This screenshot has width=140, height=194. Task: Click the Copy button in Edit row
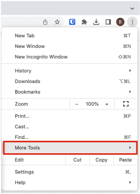101,160
